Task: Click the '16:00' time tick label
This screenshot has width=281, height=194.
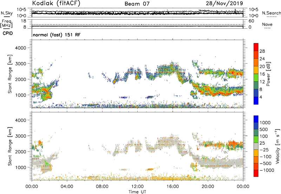Action: (172, 187)
